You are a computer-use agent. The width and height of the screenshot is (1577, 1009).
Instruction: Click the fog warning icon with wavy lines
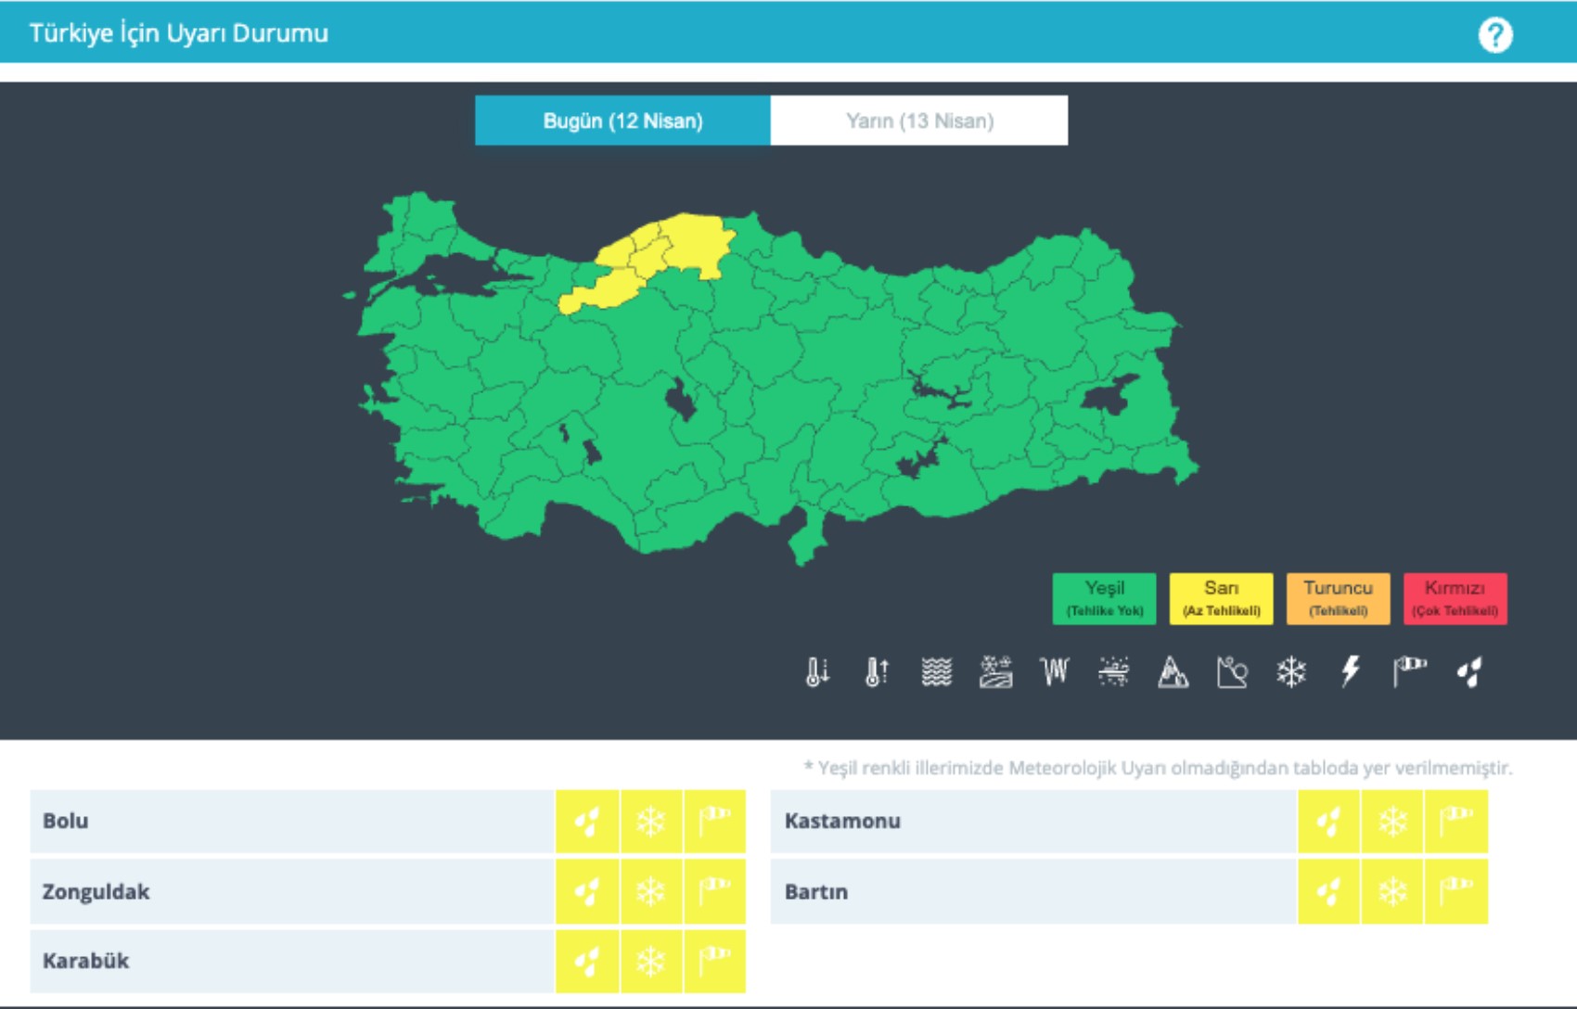coord(936,671)
